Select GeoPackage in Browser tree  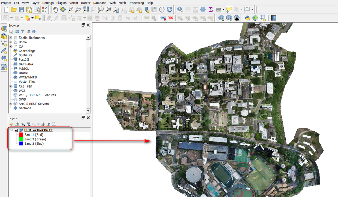click(27, 51)
